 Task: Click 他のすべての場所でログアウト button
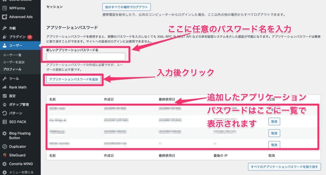pos(122,7)
